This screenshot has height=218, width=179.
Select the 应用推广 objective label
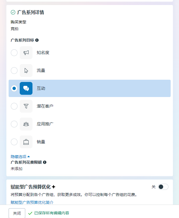pos(45,124)
